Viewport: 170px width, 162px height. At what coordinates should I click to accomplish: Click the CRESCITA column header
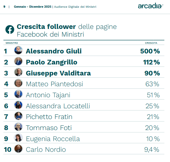(151, 43)
